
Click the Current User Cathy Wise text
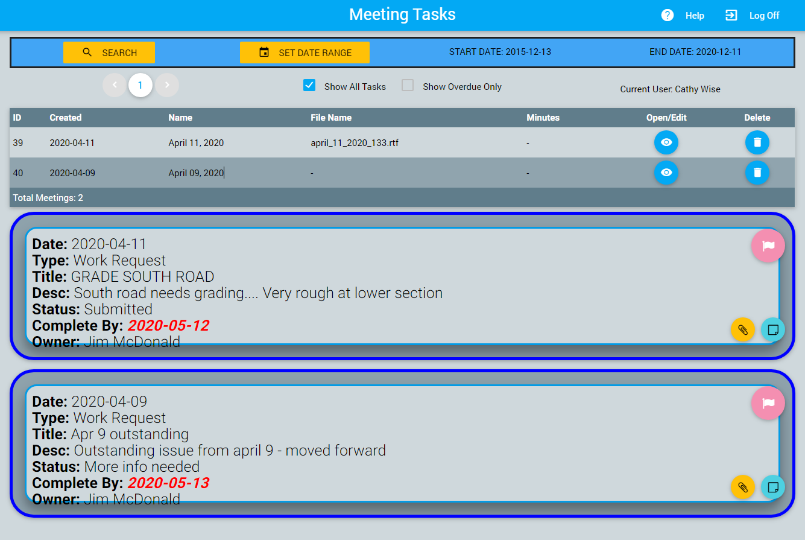click(x=671, y=89)
